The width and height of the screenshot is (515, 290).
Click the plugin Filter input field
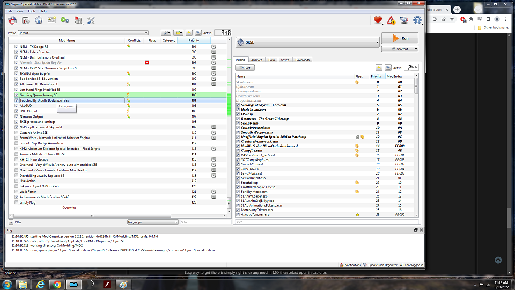(x=327, y=222)
